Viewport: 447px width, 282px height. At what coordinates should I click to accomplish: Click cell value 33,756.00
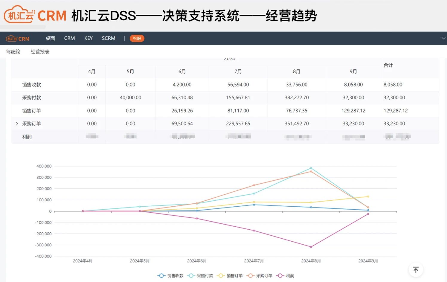click(x=297, y=85)
